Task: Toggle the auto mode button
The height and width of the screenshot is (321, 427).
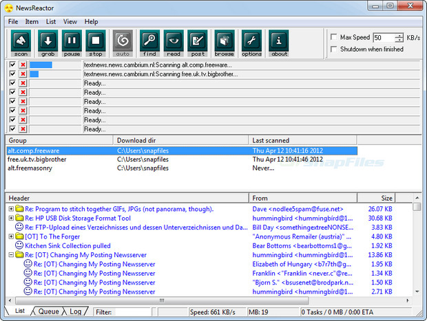Action: (123, 43)
